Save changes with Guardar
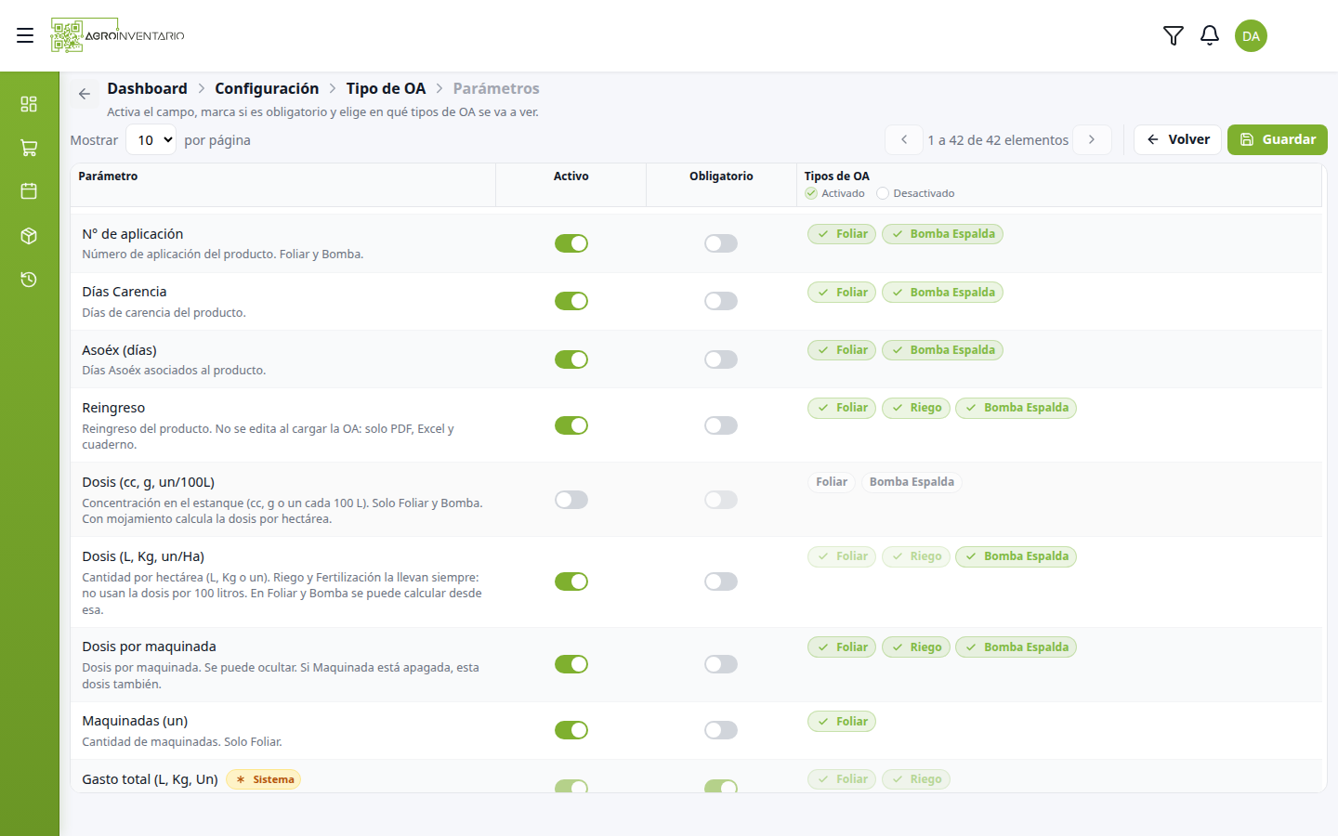Screen dimensions: 1338x836 [x=1278, y=139]
